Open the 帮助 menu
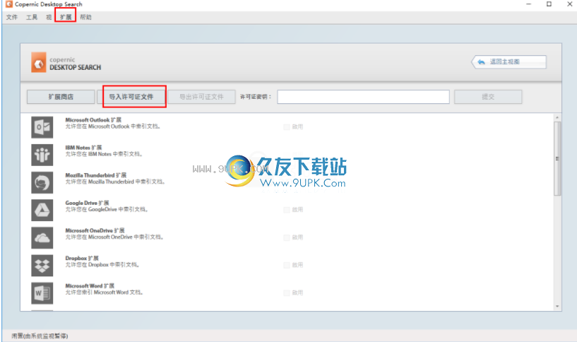Image resolution: width=577 pixels, height=342 pixels. 85,17
